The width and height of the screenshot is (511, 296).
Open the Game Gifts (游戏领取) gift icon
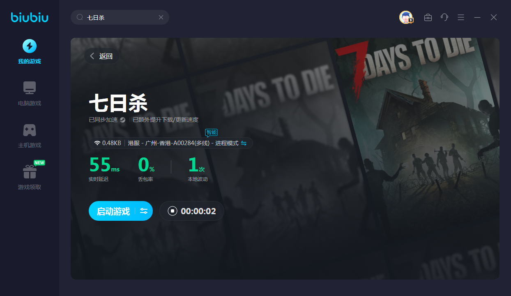(29, 172)
